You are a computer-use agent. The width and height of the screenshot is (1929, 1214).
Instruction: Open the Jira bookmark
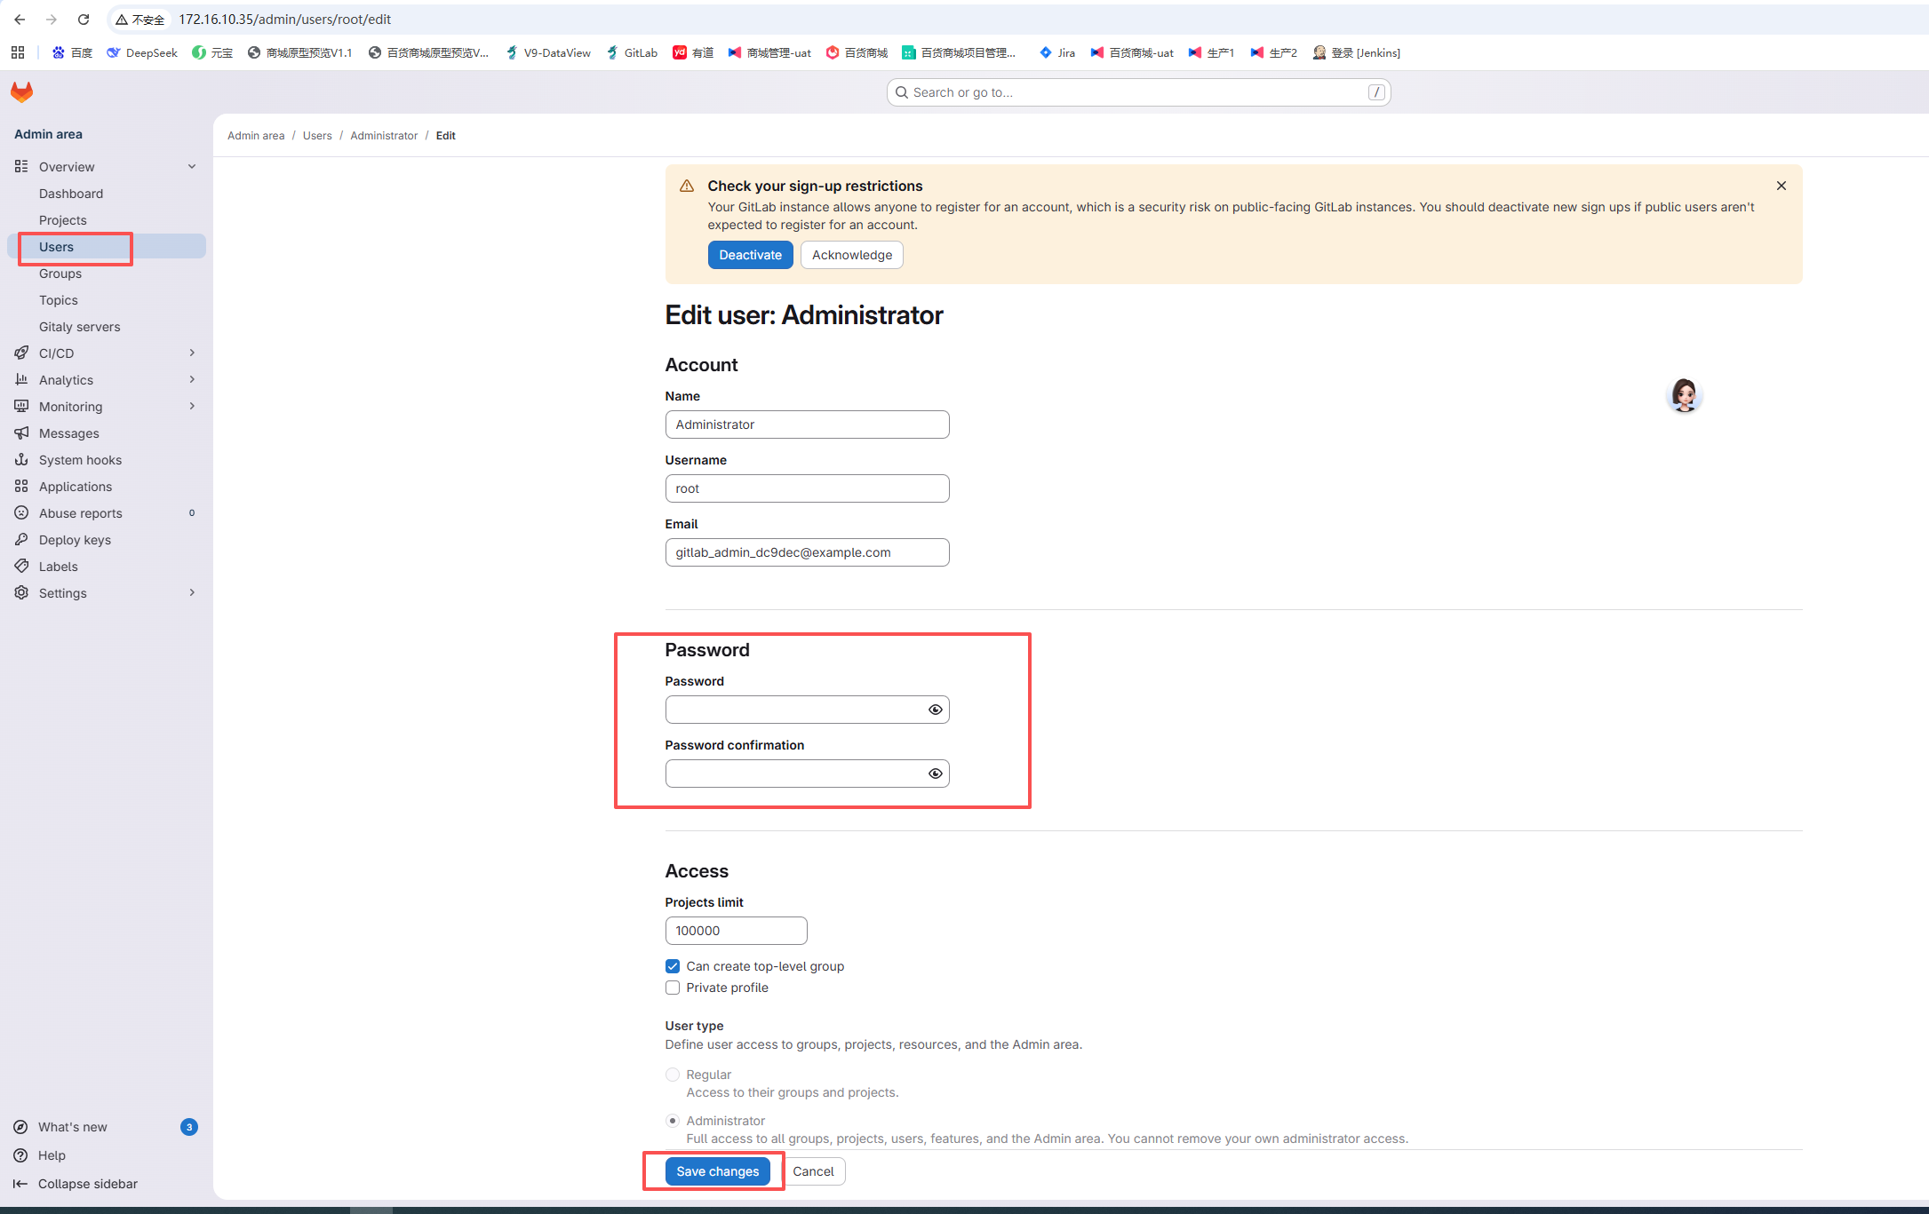(x=1057, y=52)
